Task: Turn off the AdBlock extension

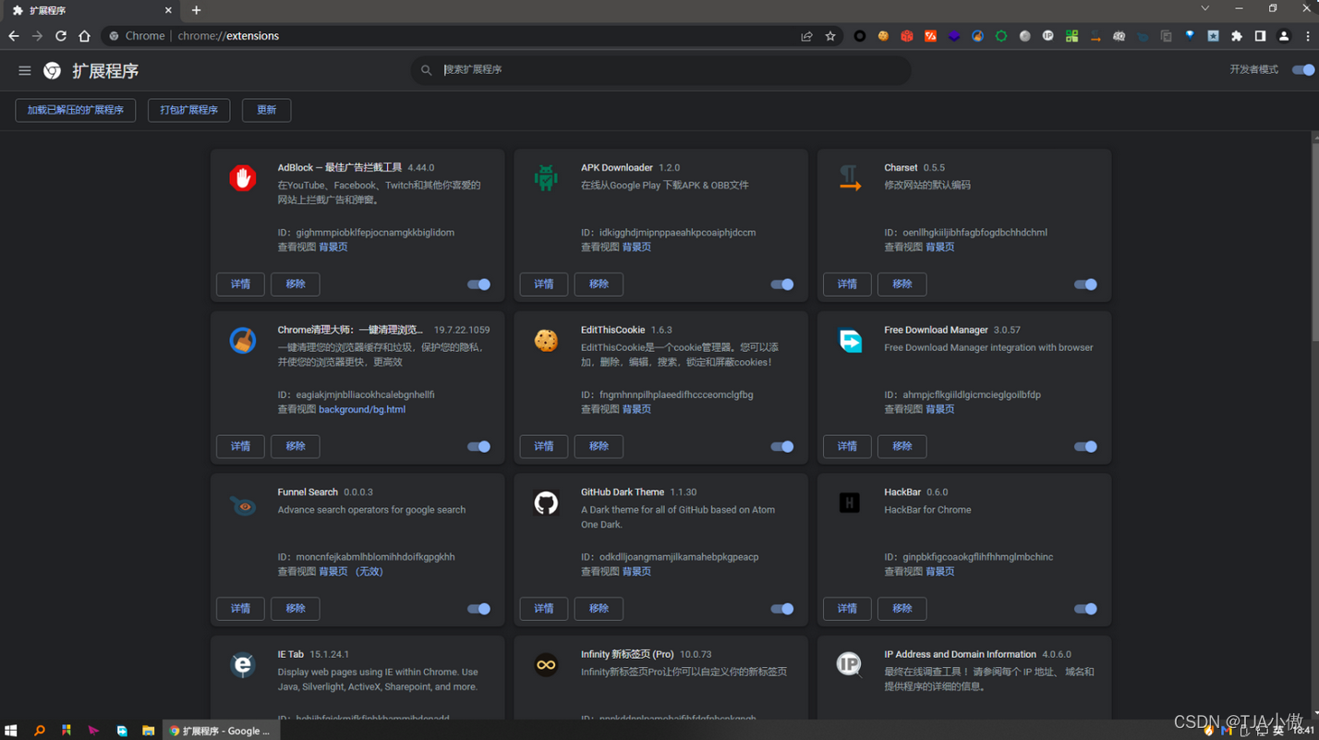Action: point(478,285)
